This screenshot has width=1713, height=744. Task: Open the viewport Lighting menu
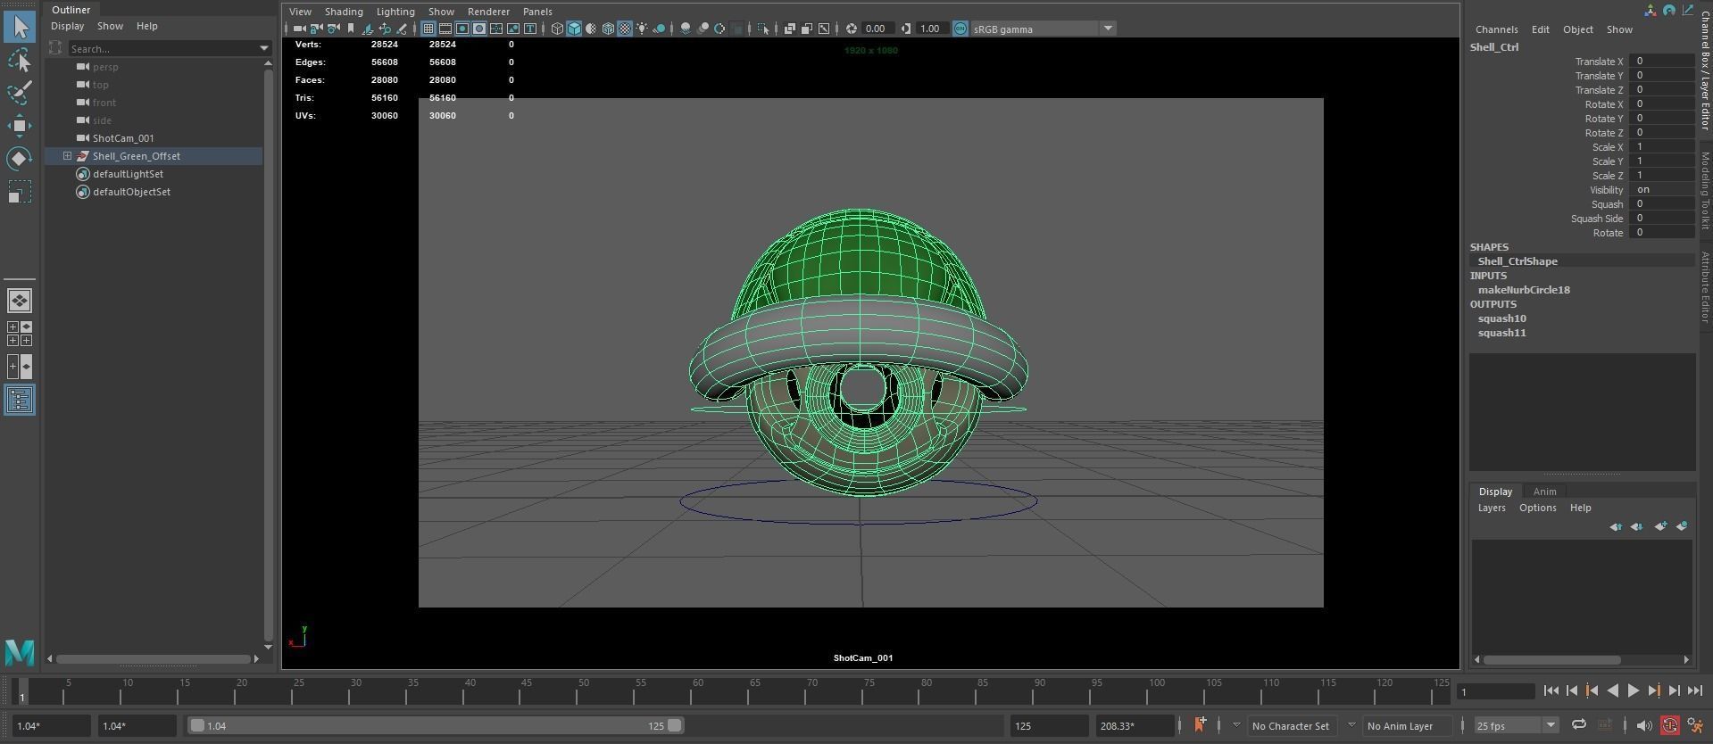(x=395, y=12)
